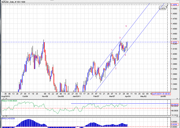The image size is (180, 128).
Task: Select the red-boxed 1.4976 price axis marker
Action: (175, 5)
